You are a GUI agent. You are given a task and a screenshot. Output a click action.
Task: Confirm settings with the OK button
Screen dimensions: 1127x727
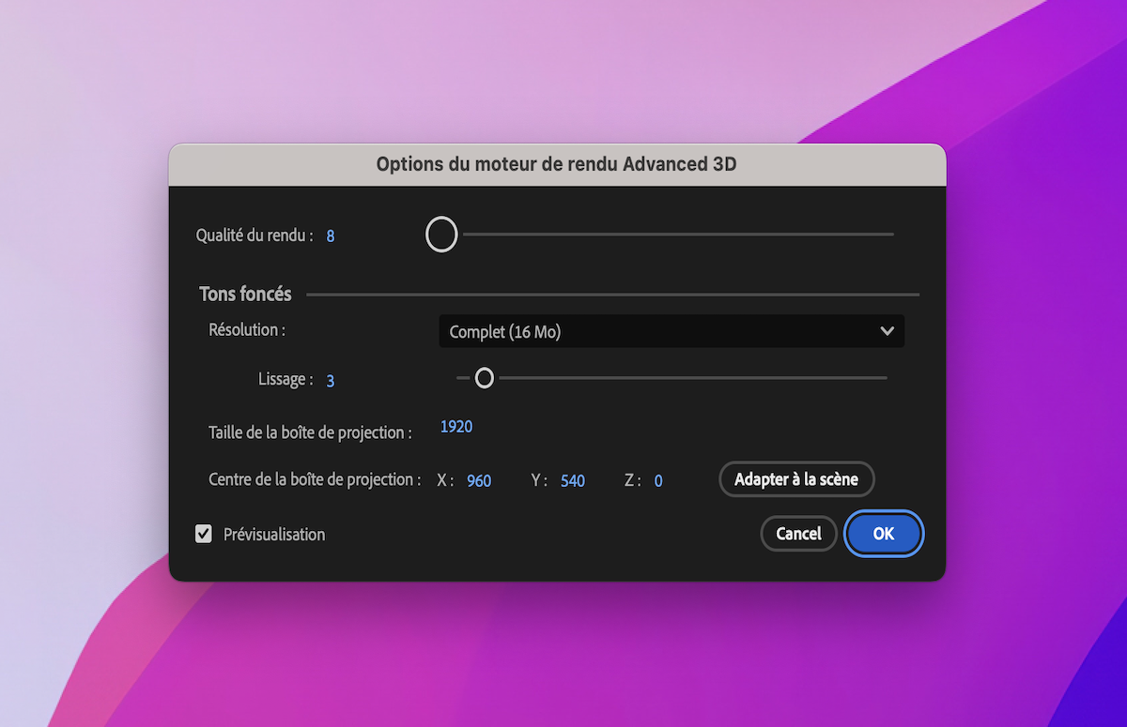click(x=883, y=533)
